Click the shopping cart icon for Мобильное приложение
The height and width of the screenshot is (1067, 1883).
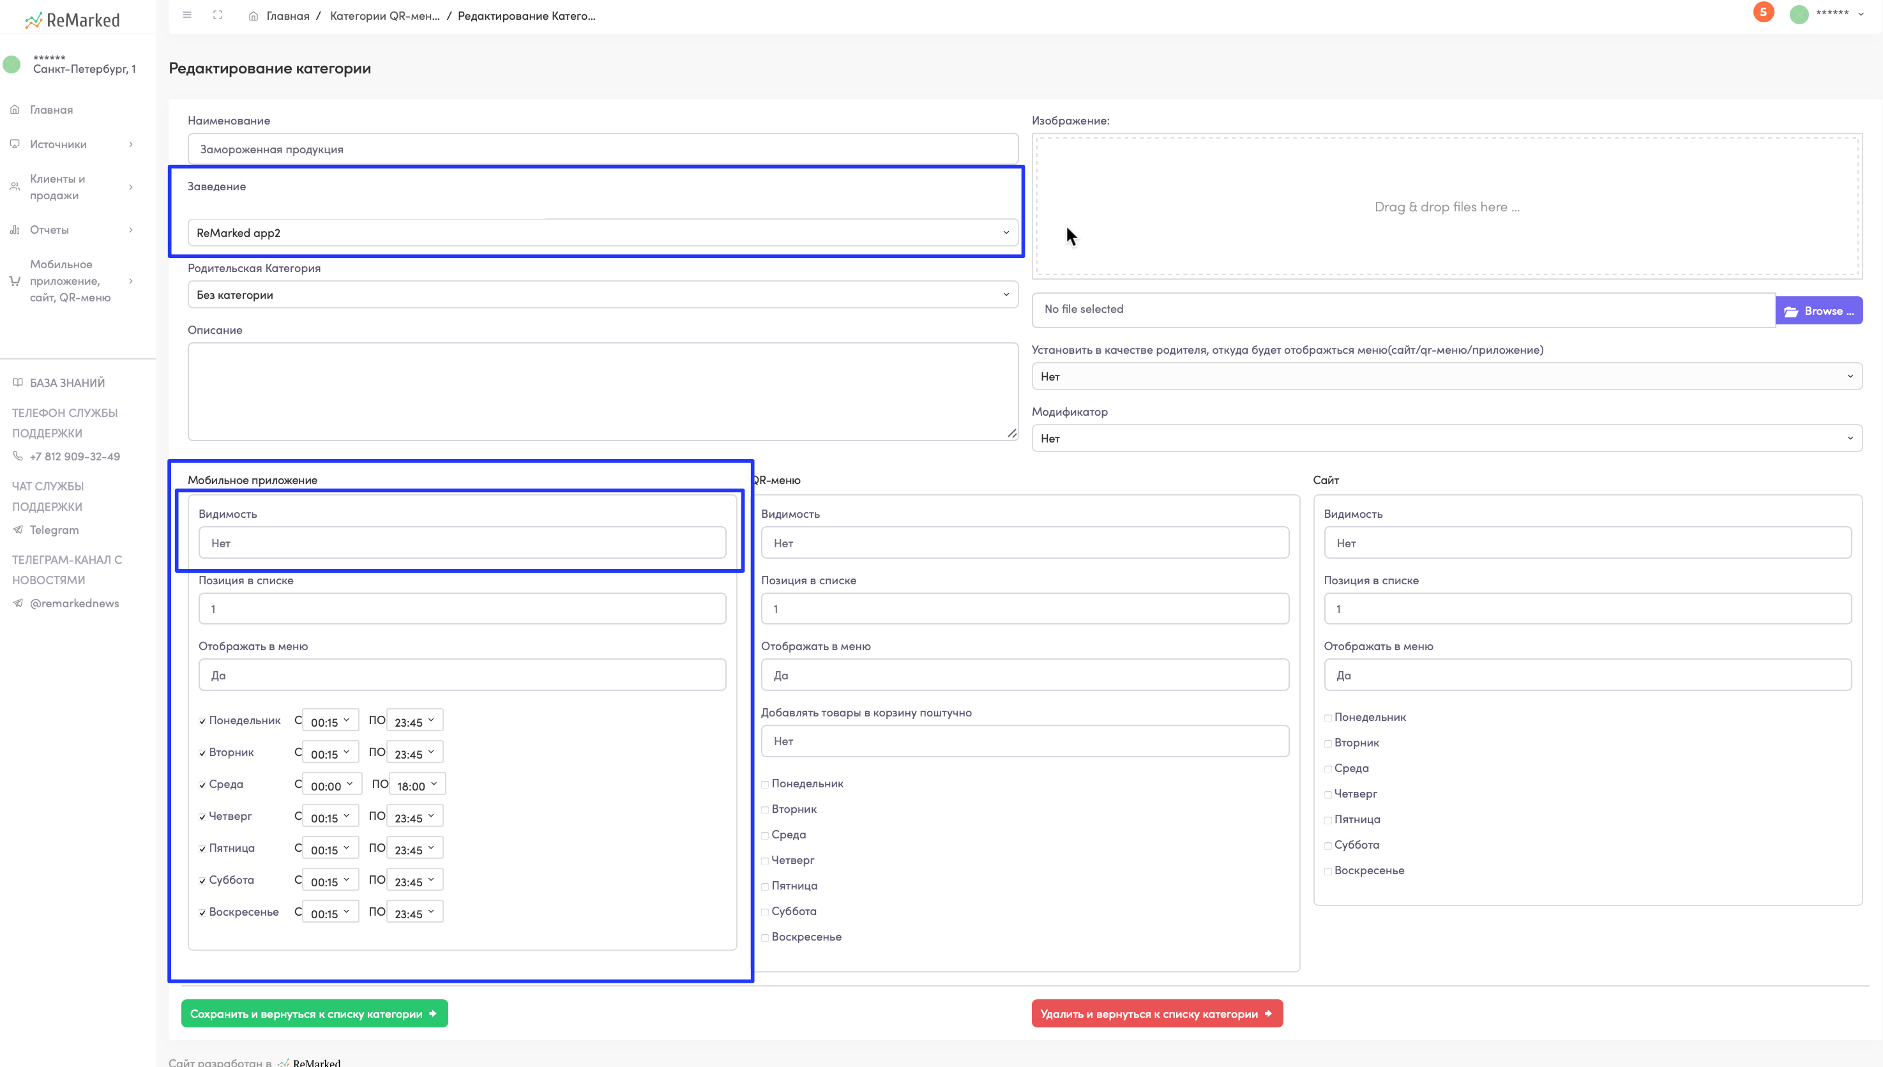(x=15, y=281)
